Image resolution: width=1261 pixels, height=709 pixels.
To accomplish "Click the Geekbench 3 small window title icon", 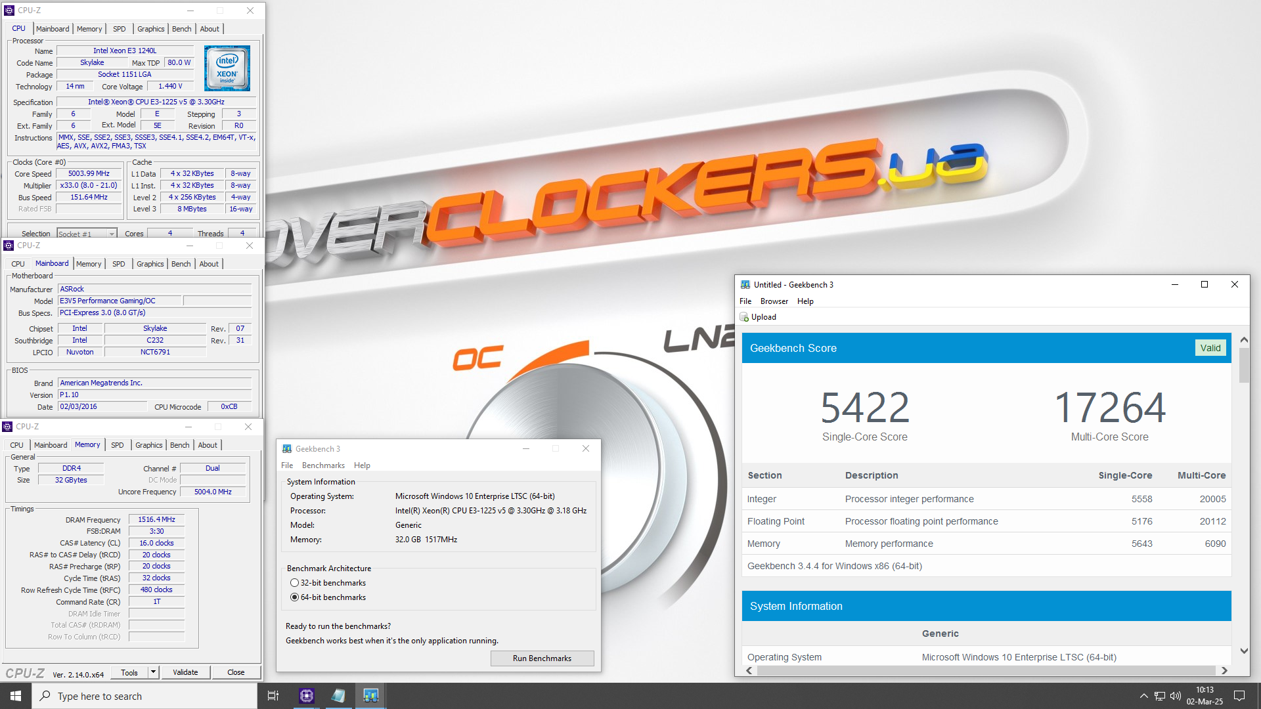I will (x=287, y=449).
